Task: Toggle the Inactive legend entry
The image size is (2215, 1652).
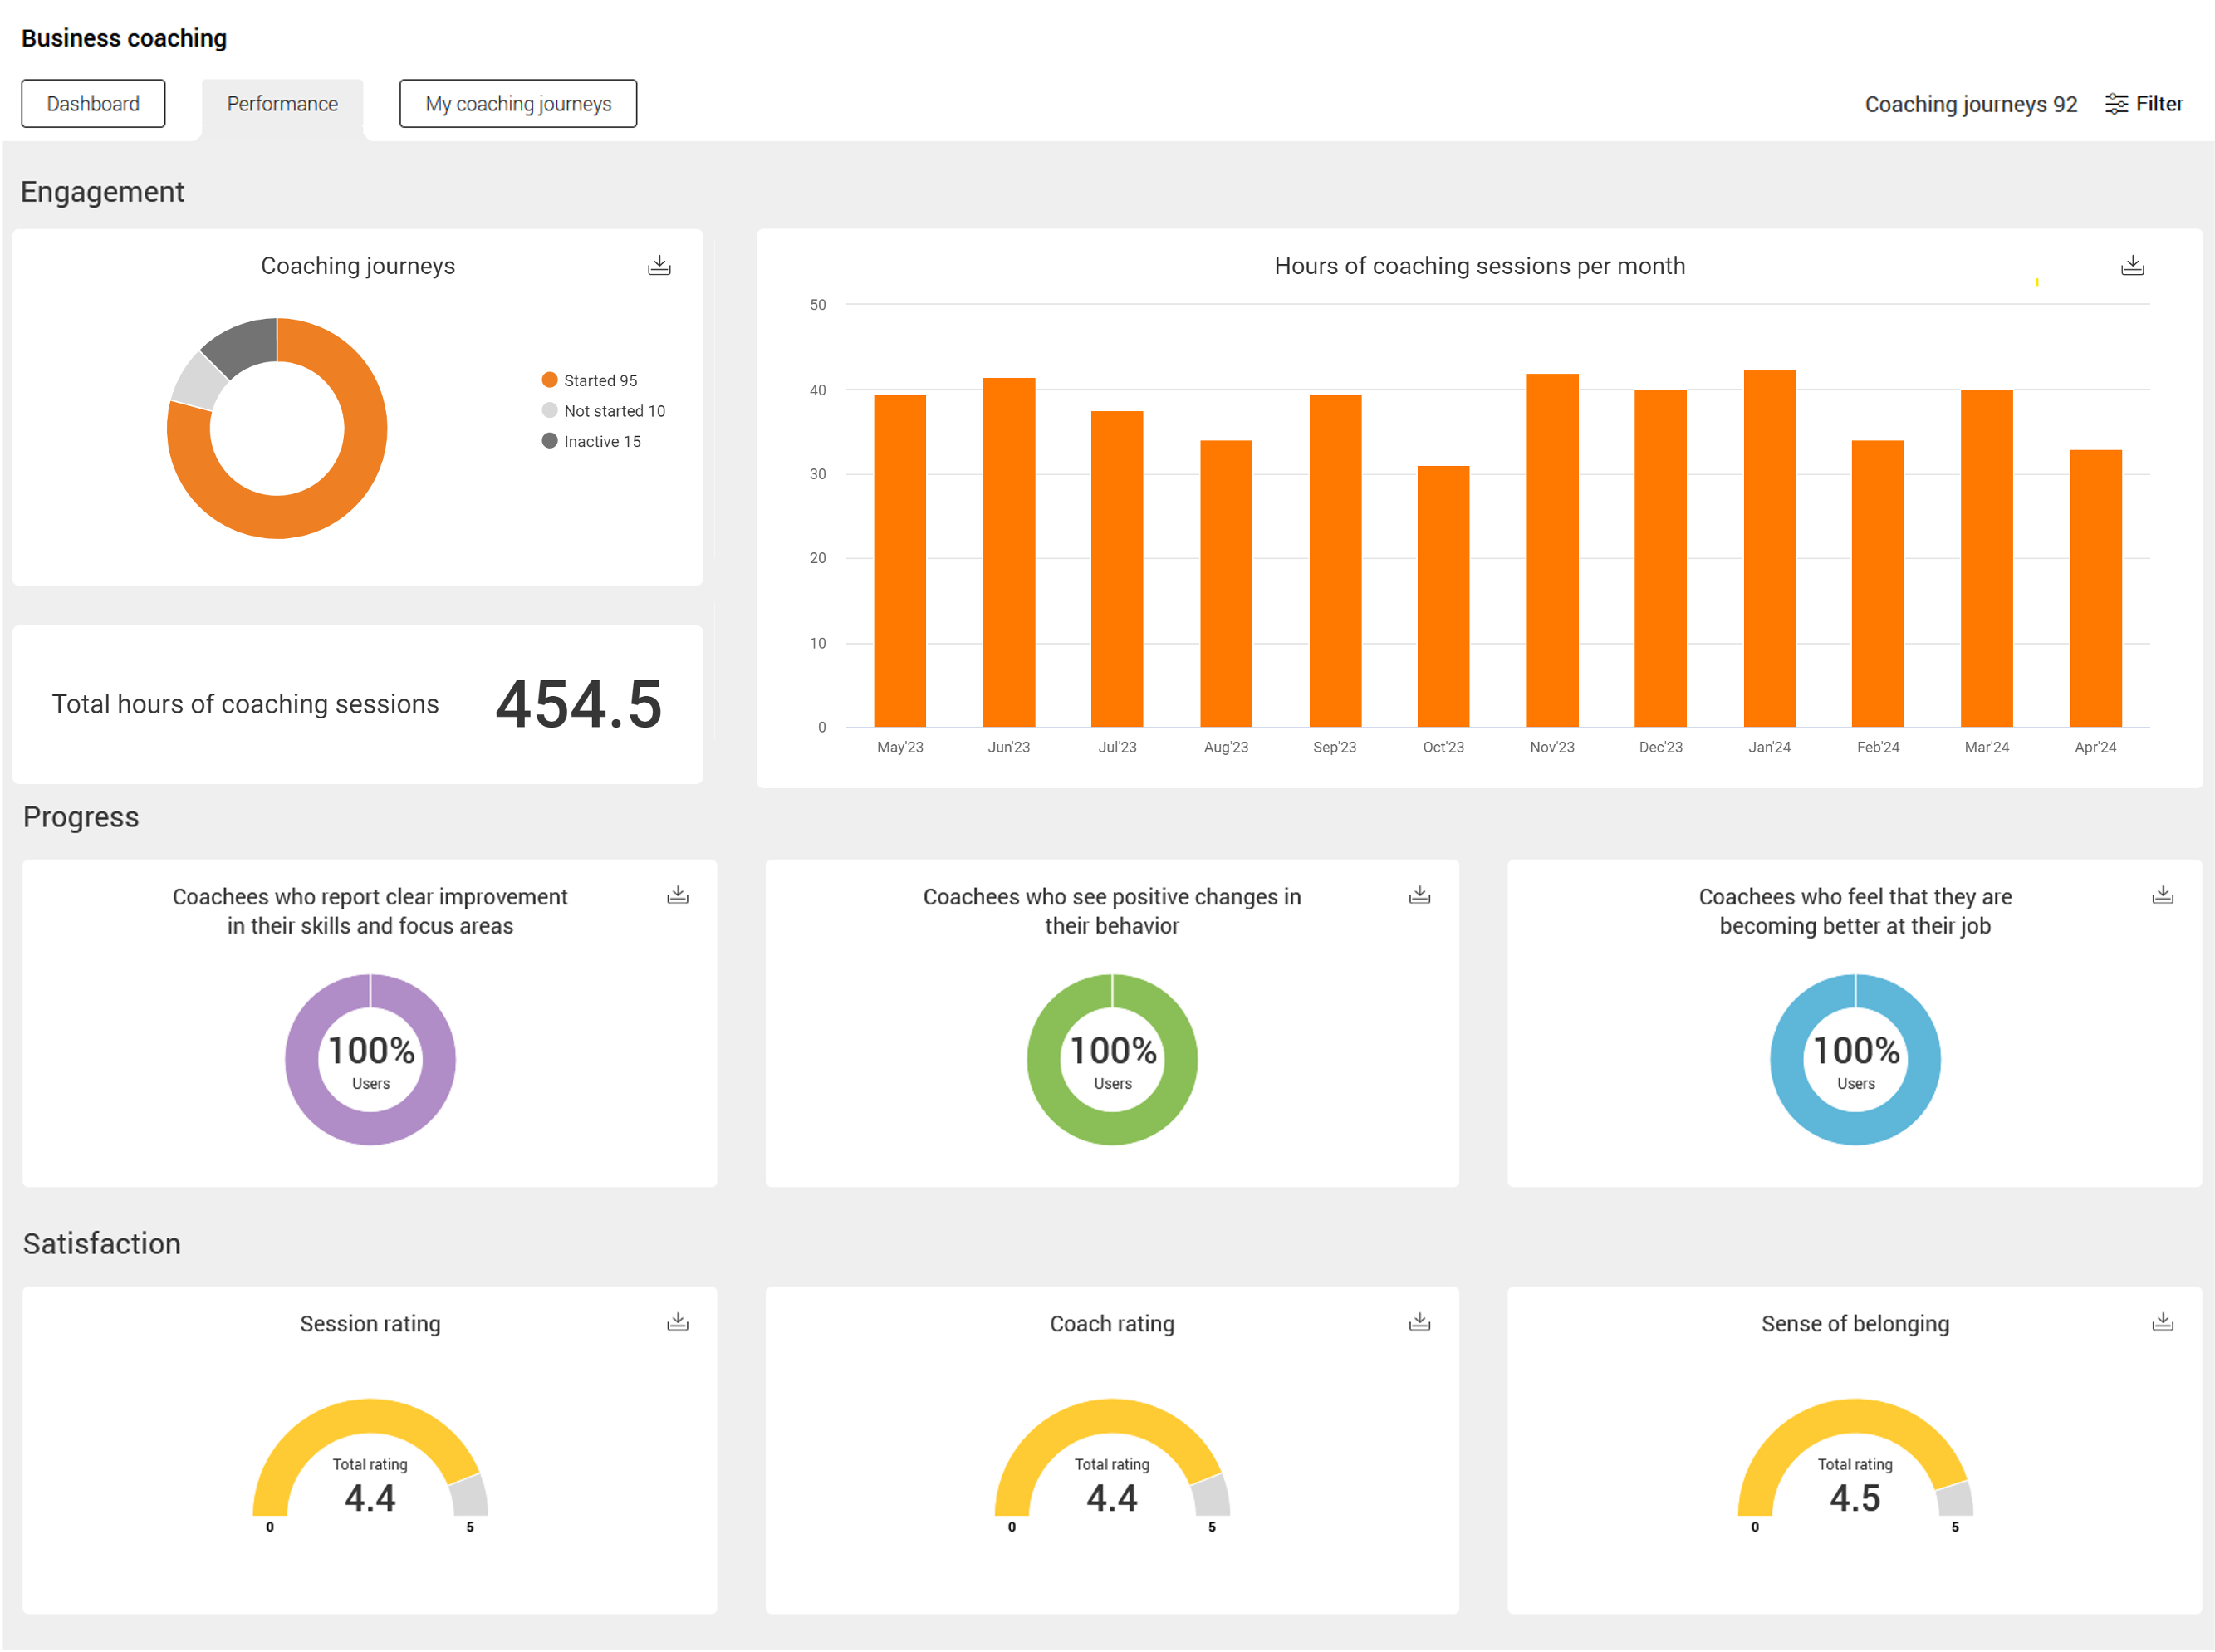Action: [591, 441]
